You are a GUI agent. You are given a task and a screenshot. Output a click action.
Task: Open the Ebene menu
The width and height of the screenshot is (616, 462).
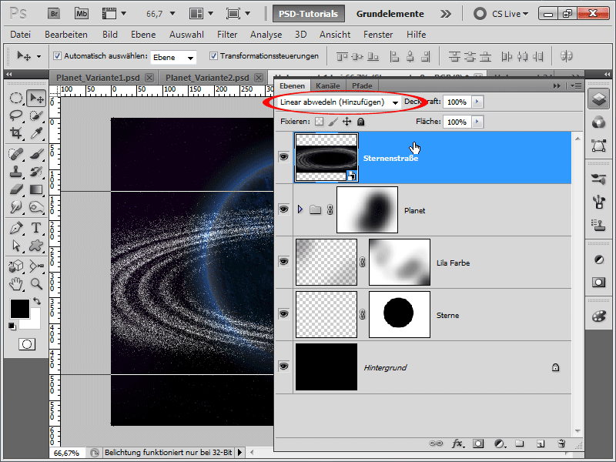143,35
